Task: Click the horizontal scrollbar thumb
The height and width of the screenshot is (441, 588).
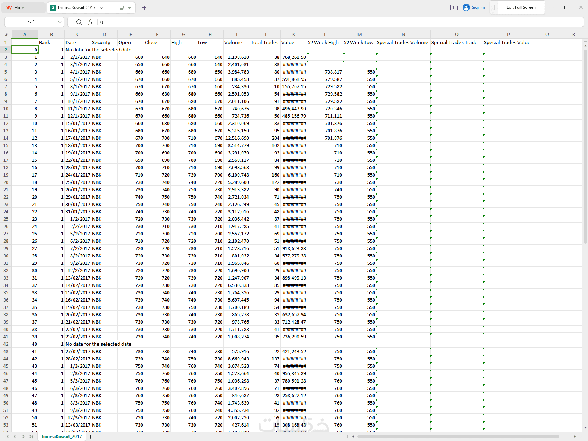Action: pyautogui.click(x=458, y=437)
